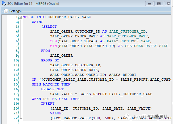Click SALE_ORDER.CUSTOMER_ID on line 11
Screen dimensions: 173x124
[x=75, y=65]
